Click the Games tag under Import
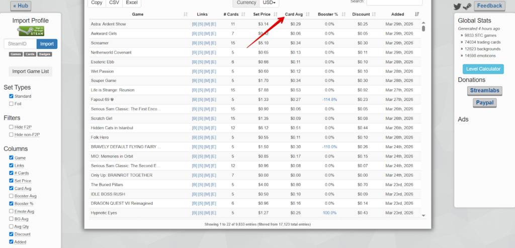515x248 pixels. click(x=16, y=54)
